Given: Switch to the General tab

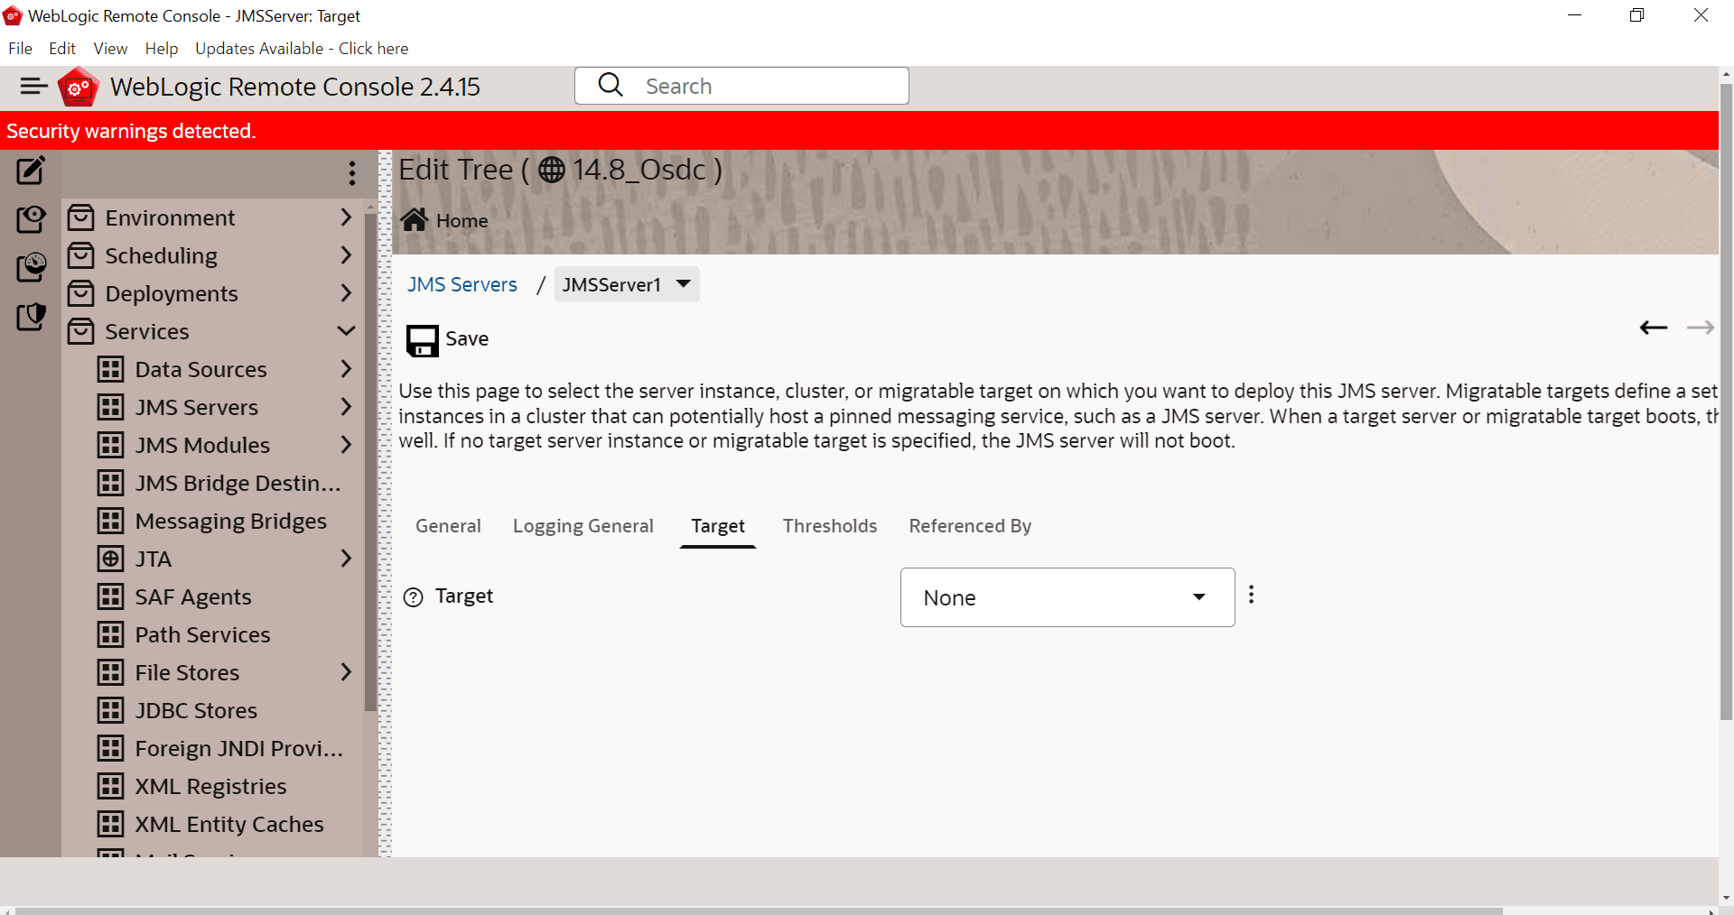Looking at the screenshot, I should [448, 526].
